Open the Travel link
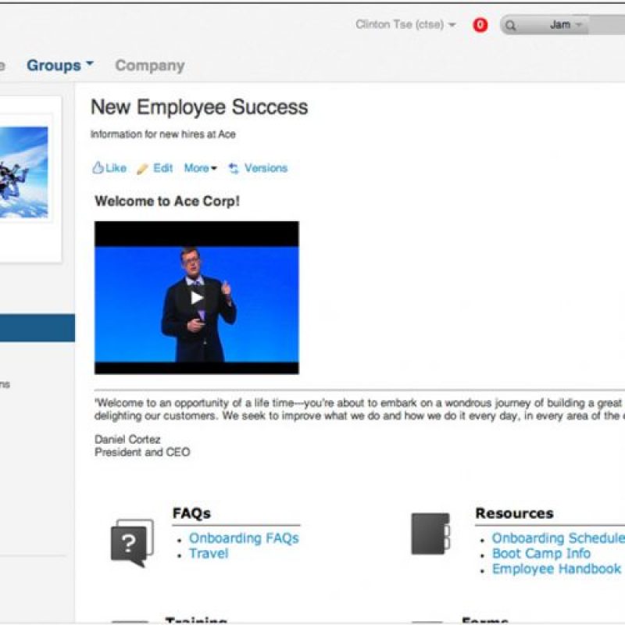This screenshot has height=625, width=625. click(x=209, y=554)
